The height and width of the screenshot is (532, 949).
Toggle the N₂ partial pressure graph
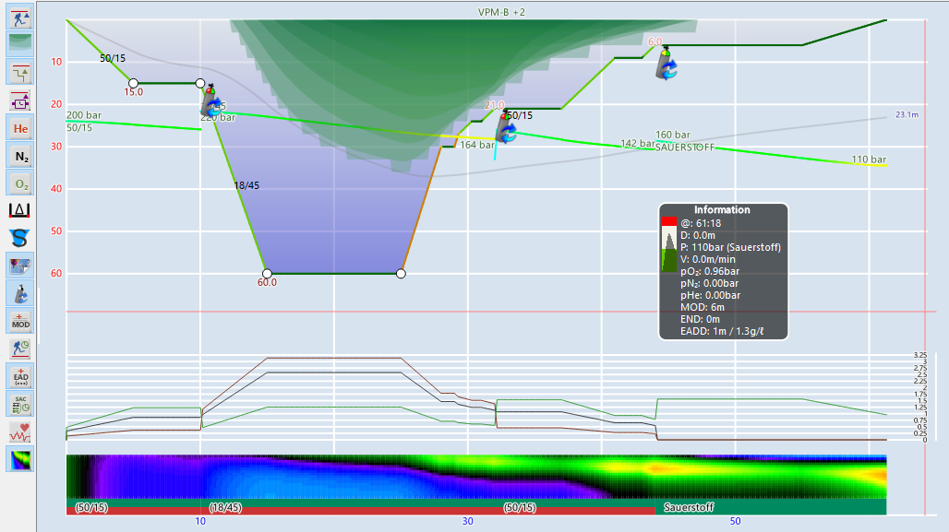click(x=18, y=155)
